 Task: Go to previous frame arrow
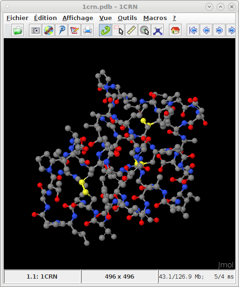coord(206,30)
